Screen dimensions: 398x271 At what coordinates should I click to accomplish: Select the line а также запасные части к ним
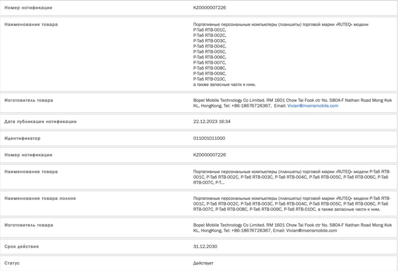click(x=225, y=84)
